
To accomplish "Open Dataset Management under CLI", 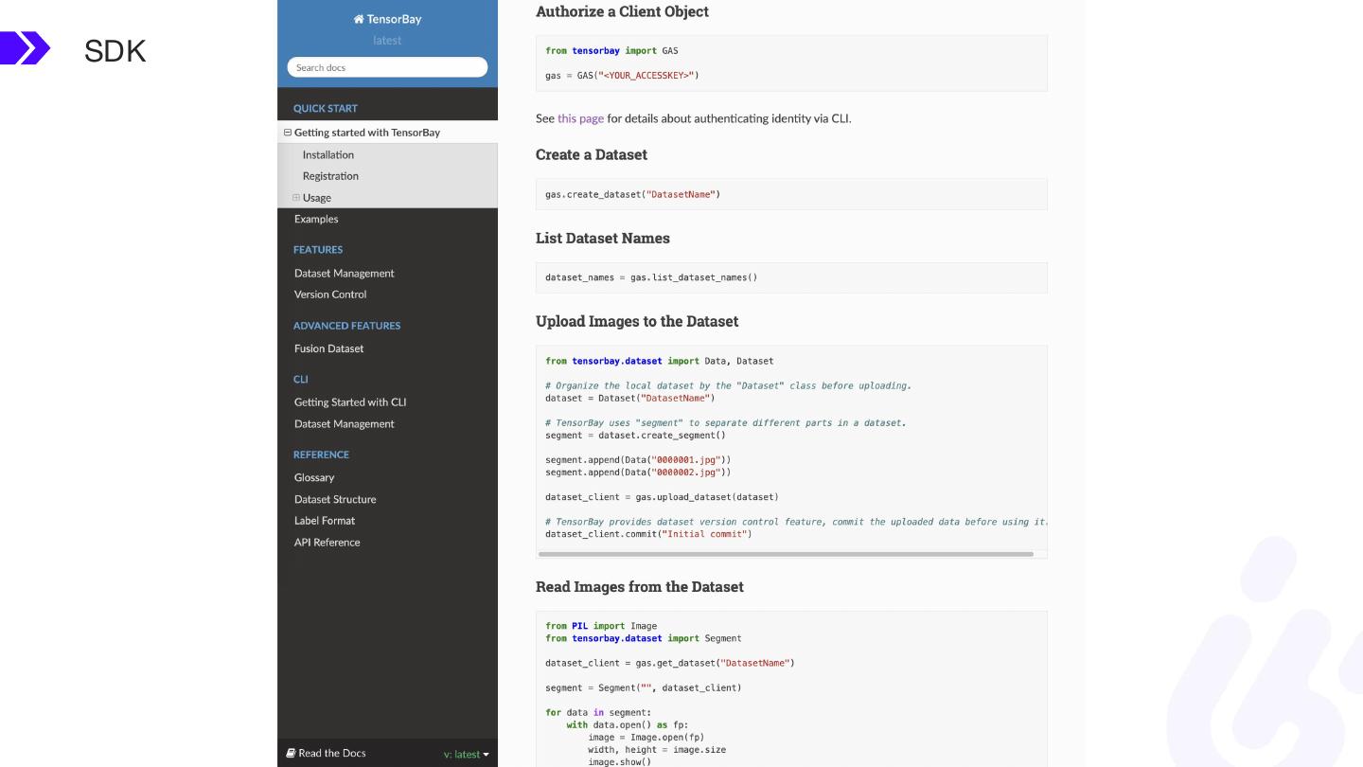I will (345, 424).
